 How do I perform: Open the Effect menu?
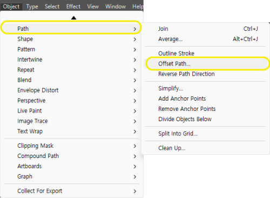(73, 6)
